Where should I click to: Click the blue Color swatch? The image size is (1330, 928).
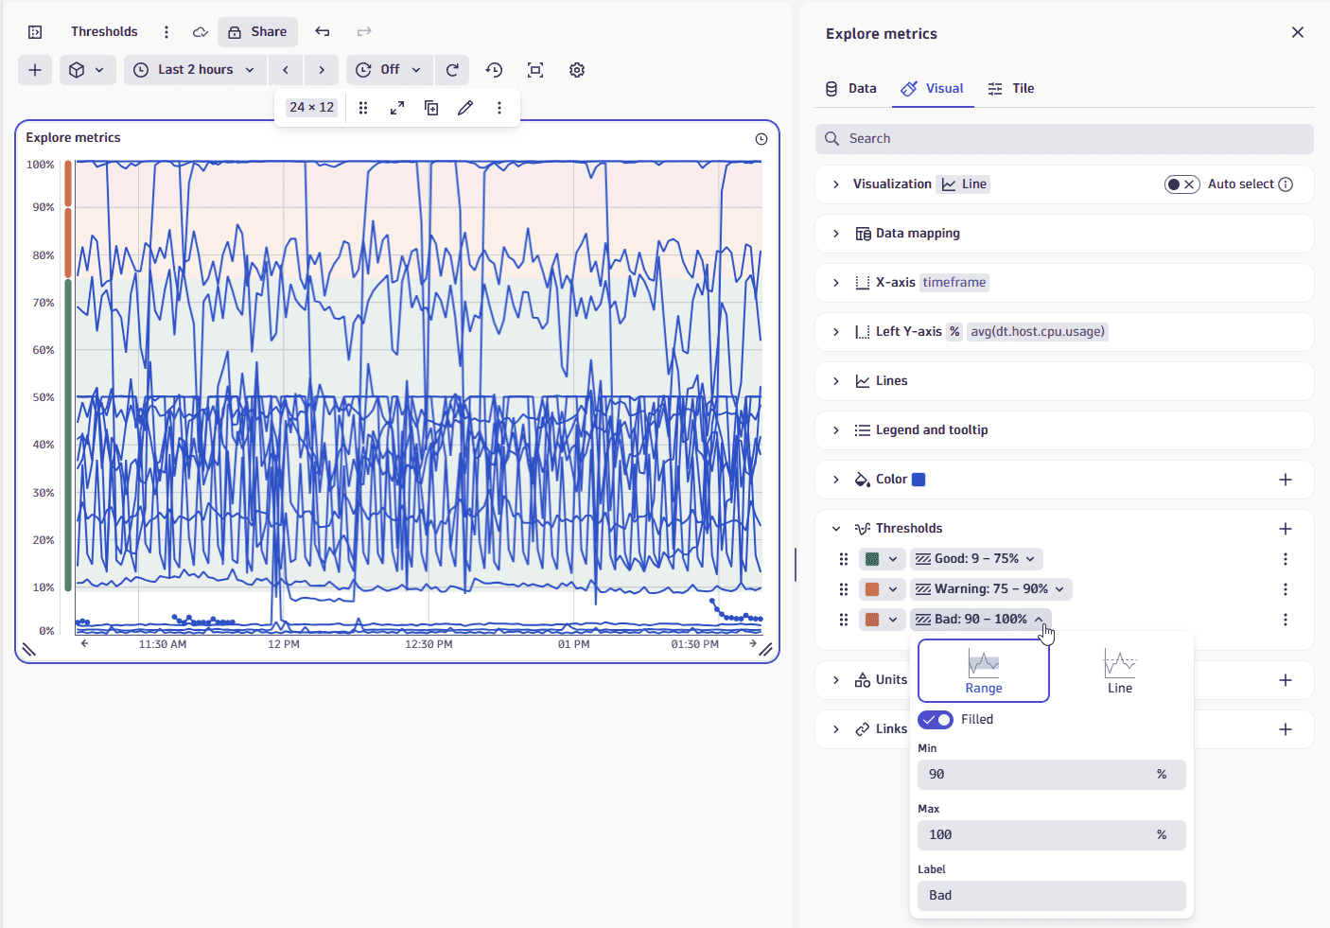pos(919,480)
